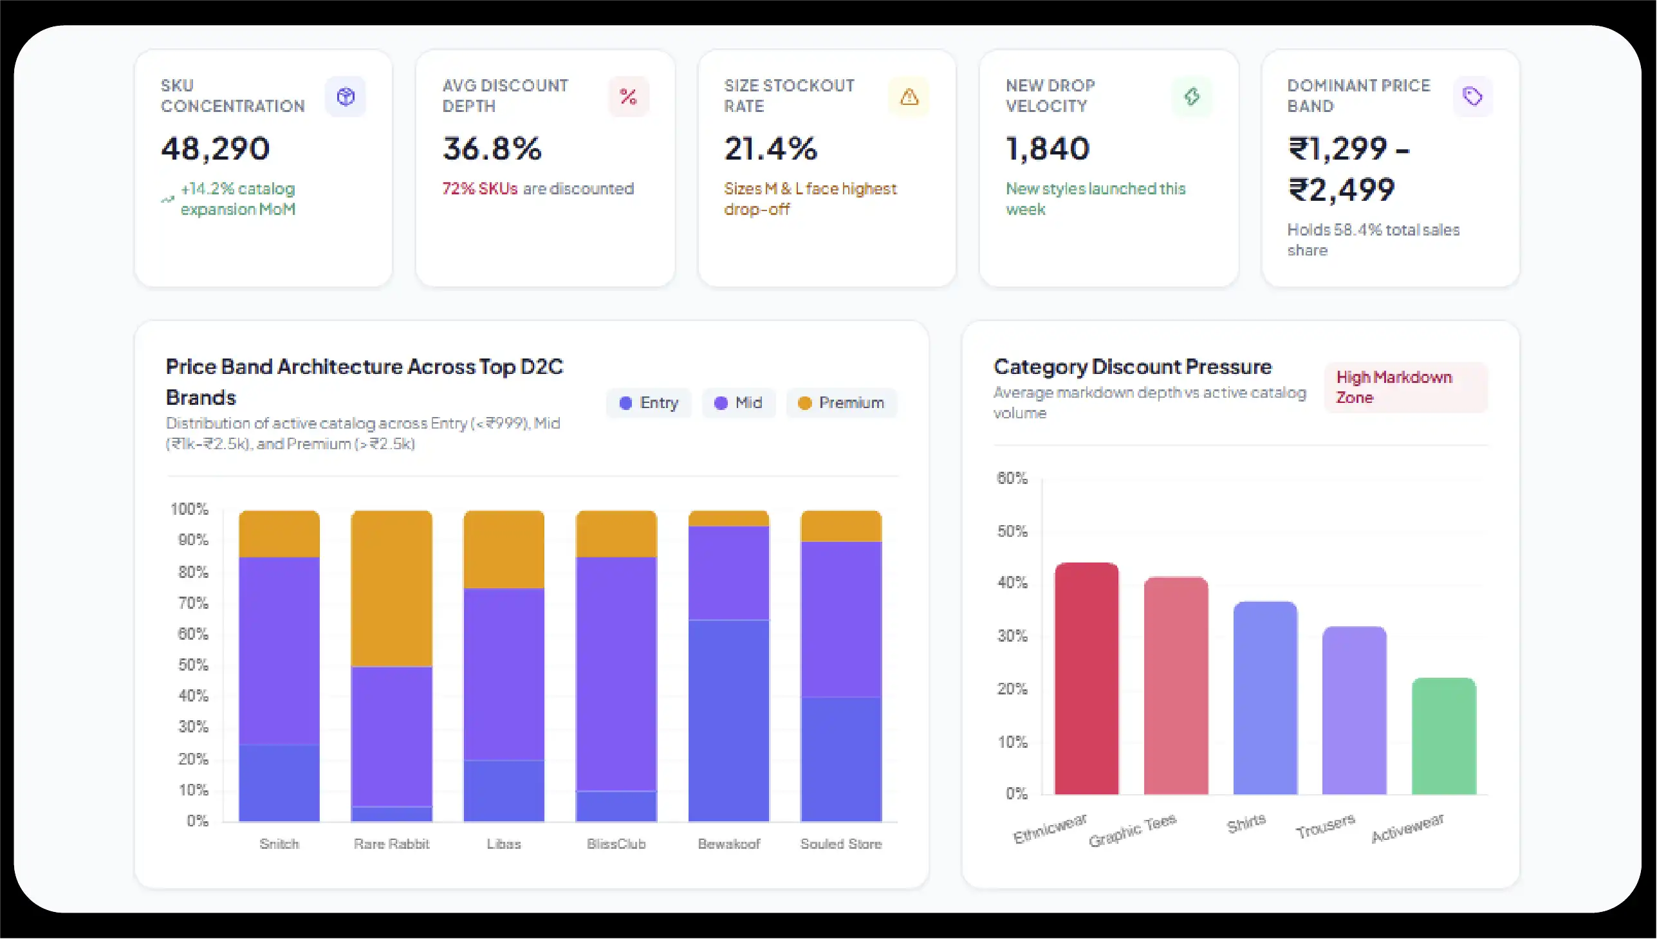Click the price tag icon on Dominant Price Band
Image resolution: width=1657 pixels, height=939 pixels.
[1472, 97]
